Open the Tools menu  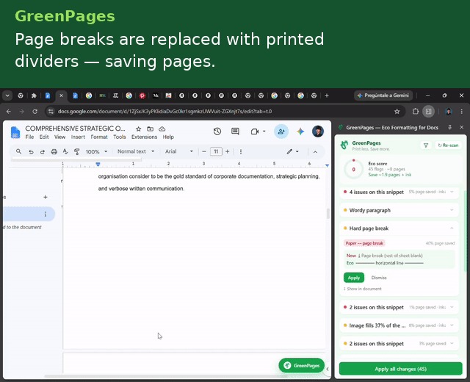coord(119,137)
